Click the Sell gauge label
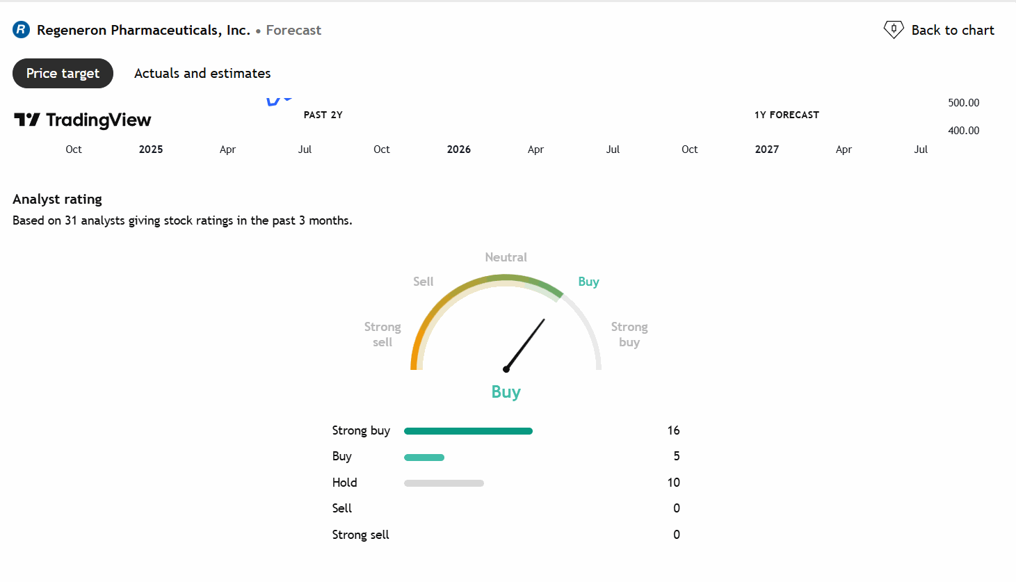 pos(423,282)
